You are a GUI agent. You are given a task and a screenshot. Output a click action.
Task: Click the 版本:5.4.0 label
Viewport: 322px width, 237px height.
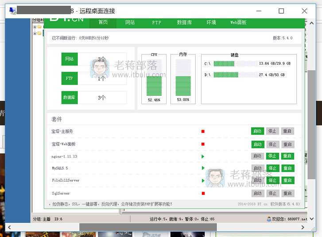point(283,38)
